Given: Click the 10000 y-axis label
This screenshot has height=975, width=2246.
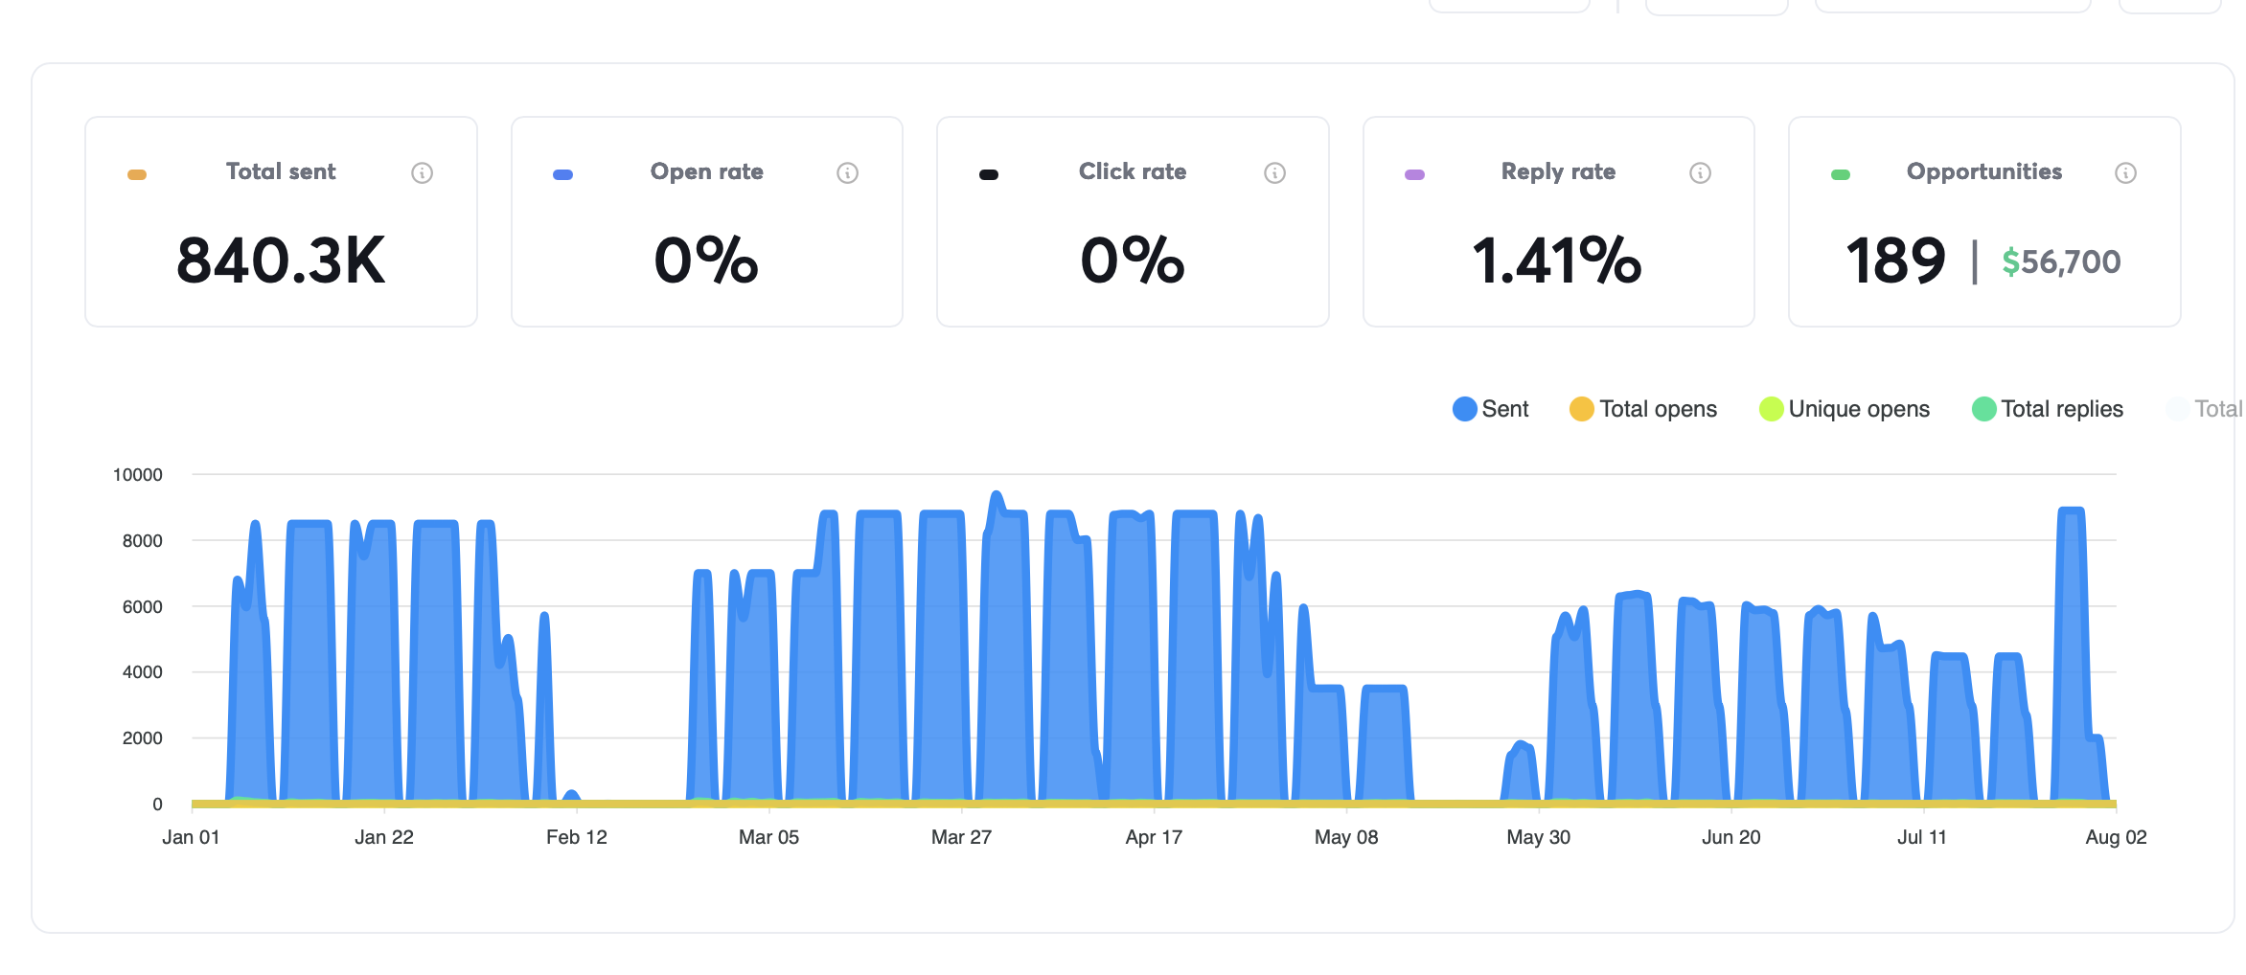Looking at the screenshot, I should (138, 475).
